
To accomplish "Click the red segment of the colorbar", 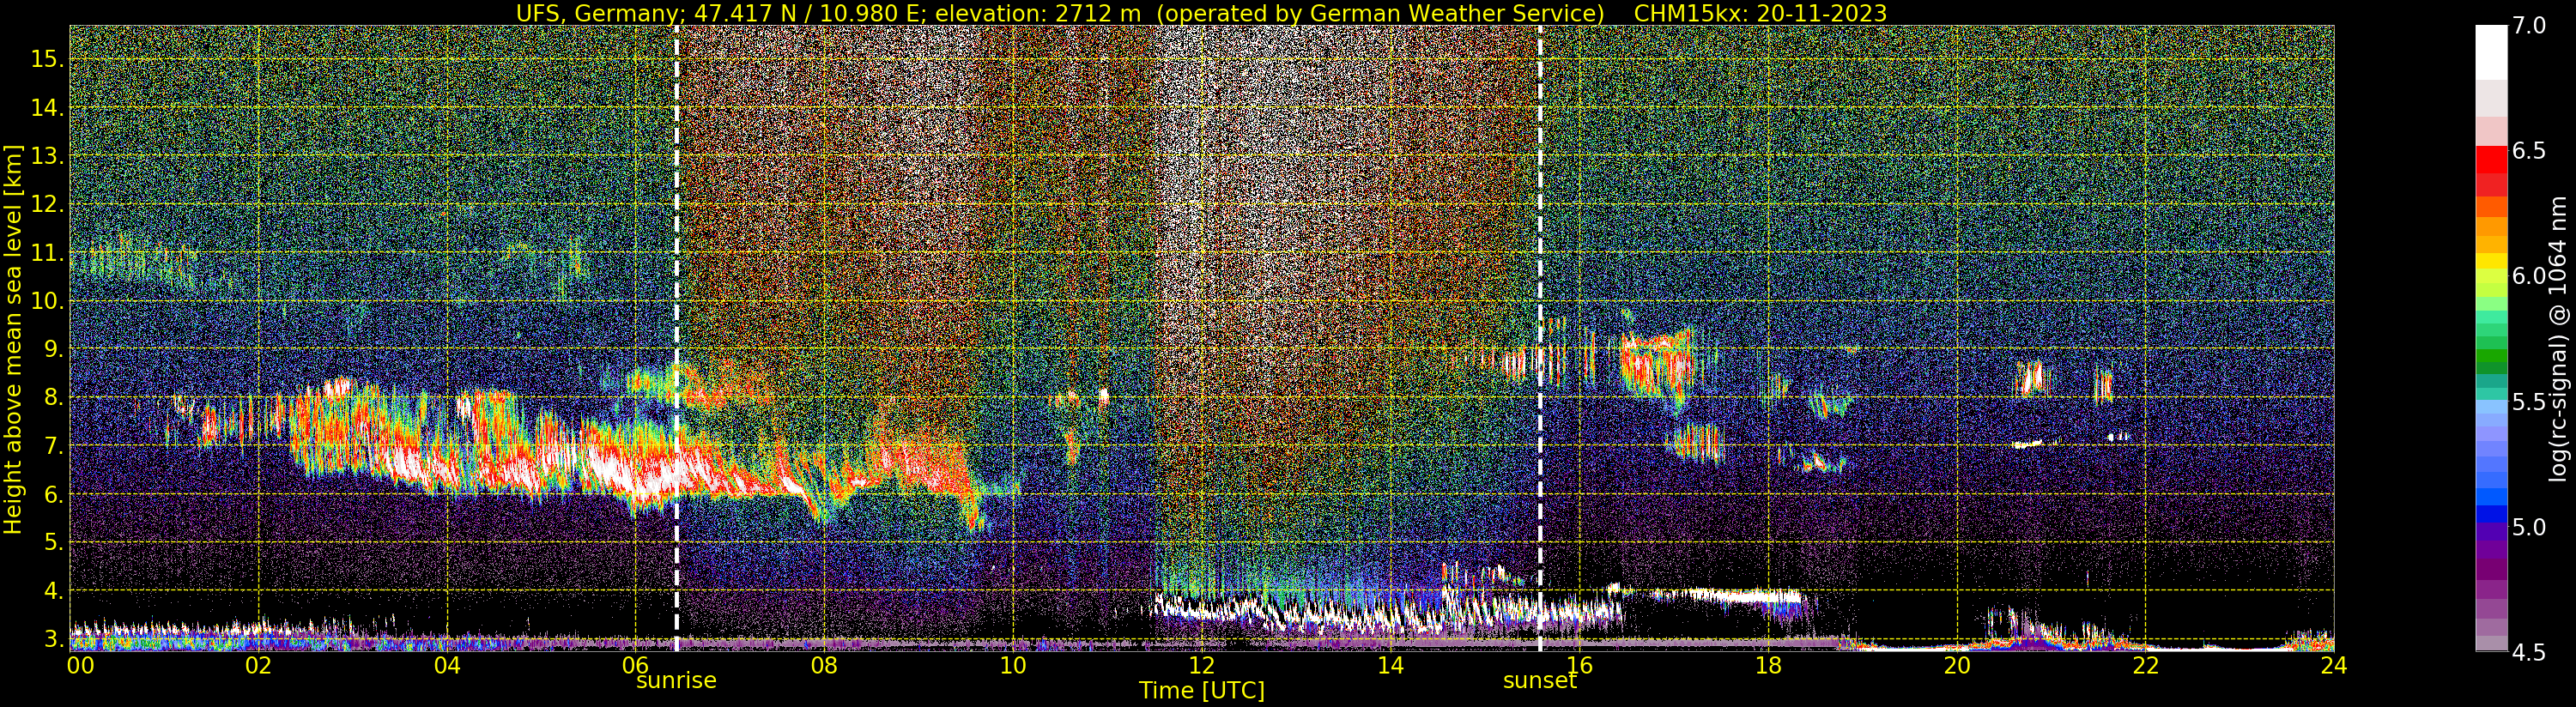I will click(2491, 160).
